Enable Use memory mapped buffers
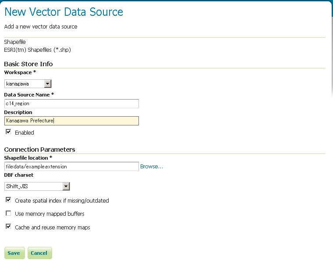Screen dimensions: 333x264 click(x=8, y=214)
